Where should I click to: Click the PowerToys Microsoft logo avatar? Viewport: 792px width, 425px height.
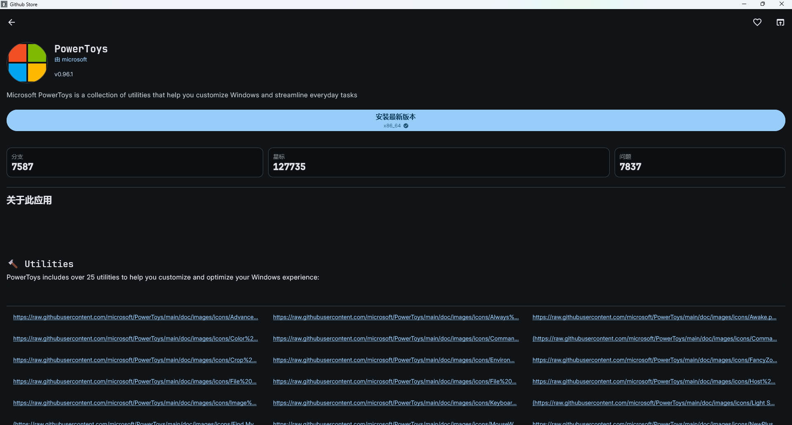click(x=27, y=63)
